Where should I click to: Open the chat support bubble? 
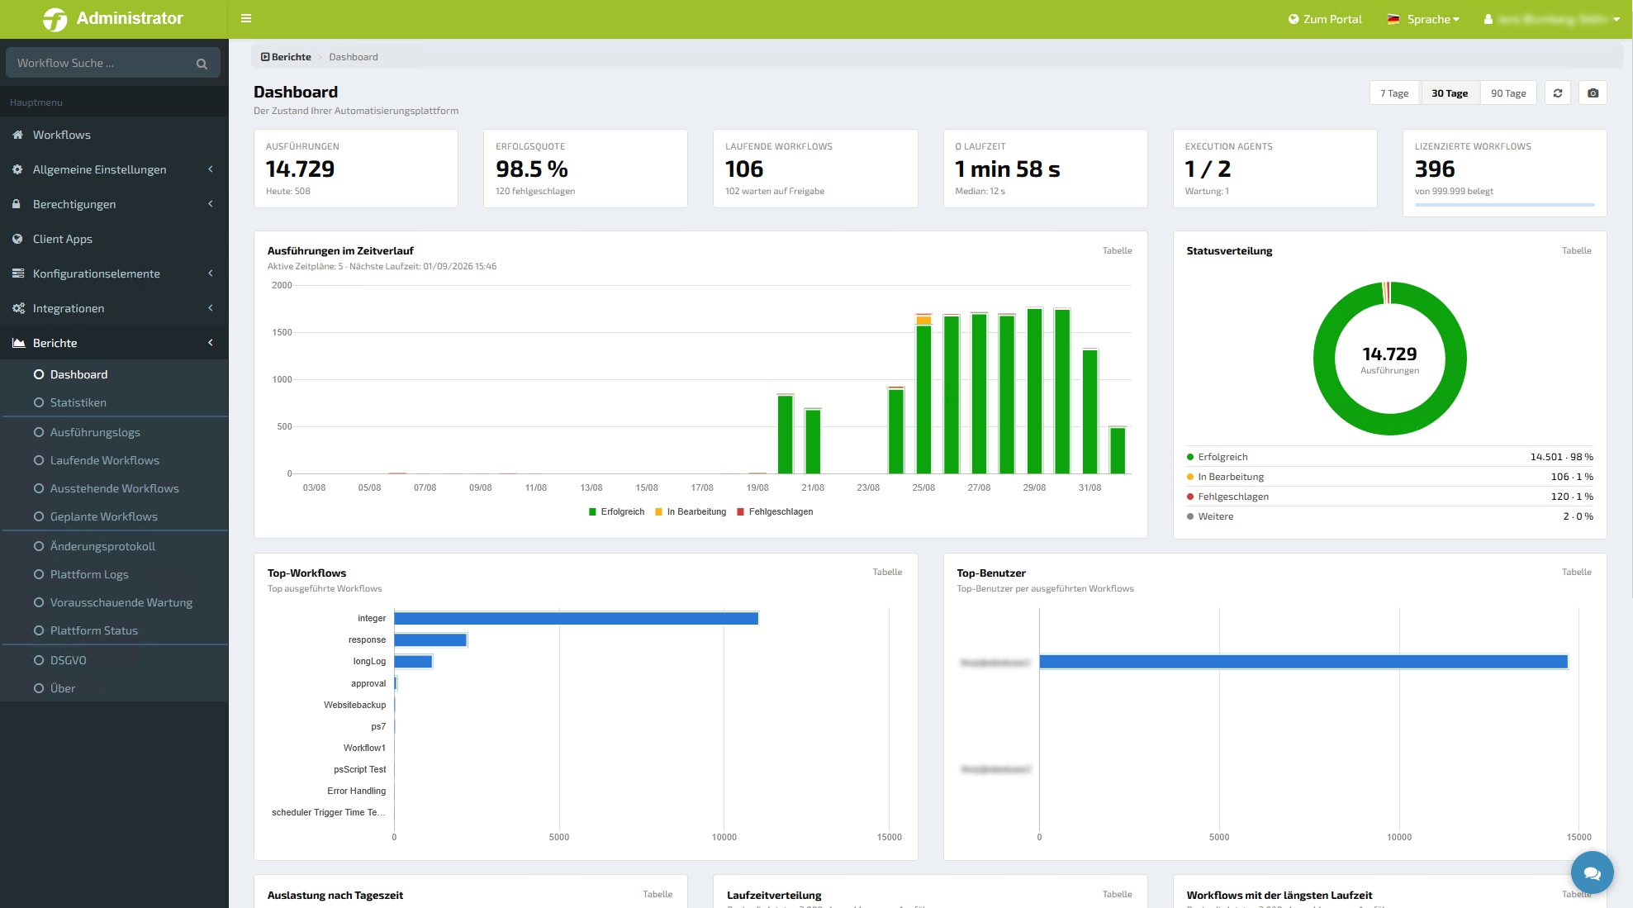click(1593, 872)
